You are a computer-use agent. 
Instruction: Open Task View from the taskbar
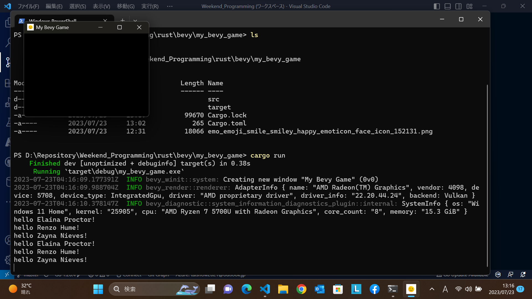210,289
